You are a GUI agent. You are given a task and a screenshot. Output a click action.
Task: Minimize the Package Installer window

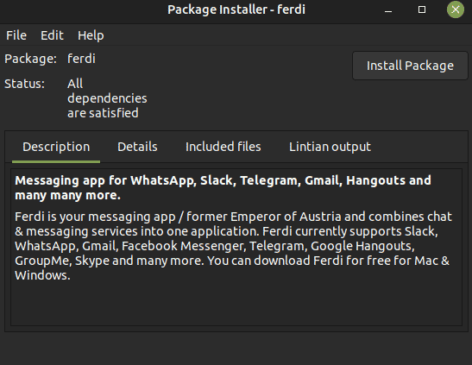click(x=388, y=10)
